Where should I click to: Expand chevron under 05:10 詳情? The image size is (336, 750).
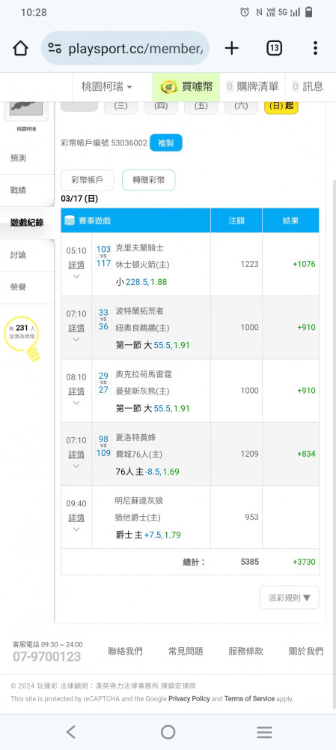[x=76, y=276]
